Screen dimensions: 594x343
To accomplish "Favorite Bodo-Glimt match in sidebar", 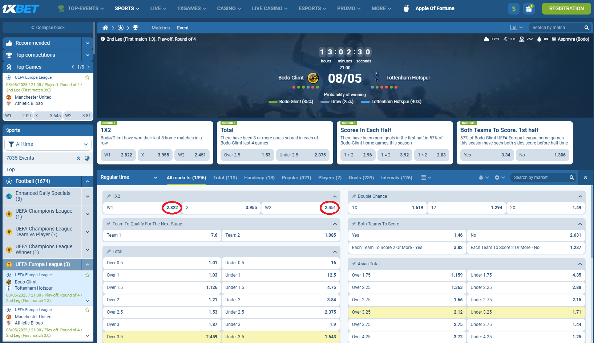I will point(87,275).
